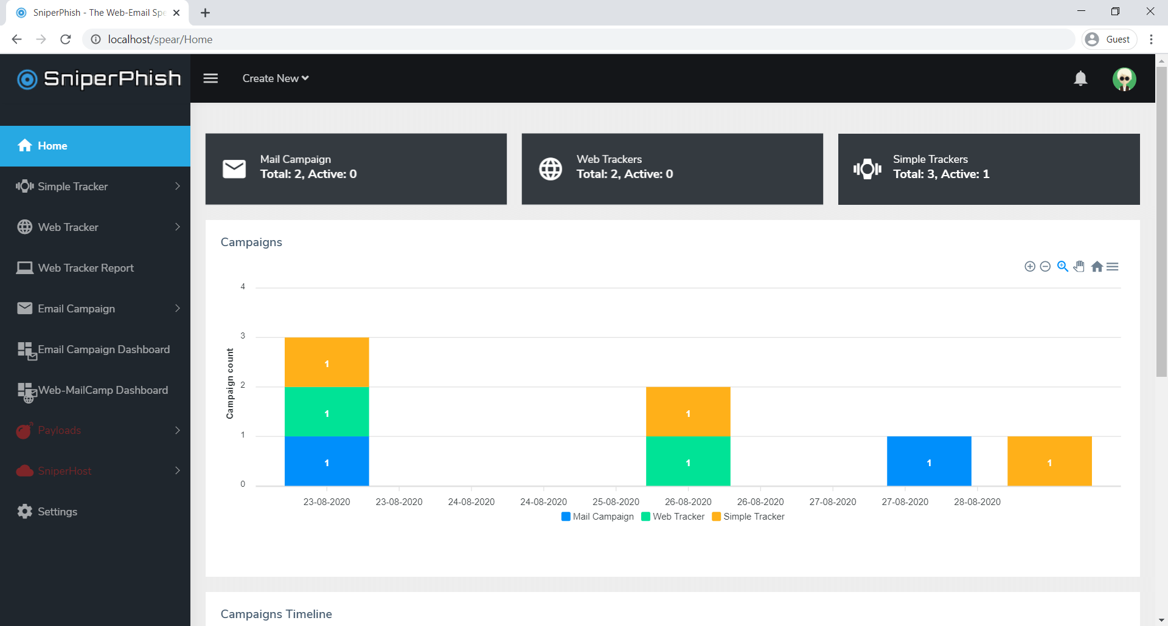Viewport: 1168px width, 626px height.
Task: Click the 26-08-2020 Simple Tracker orange bar
Action: pyautogui.click(x=688, y=411)
